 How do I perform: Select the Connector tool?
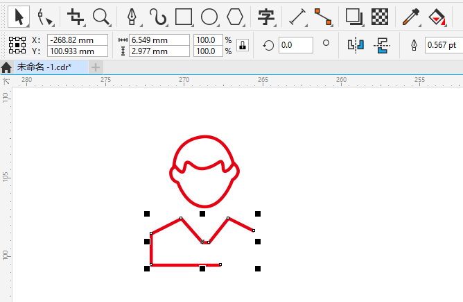pyautogui.click(x=323, y=17)
